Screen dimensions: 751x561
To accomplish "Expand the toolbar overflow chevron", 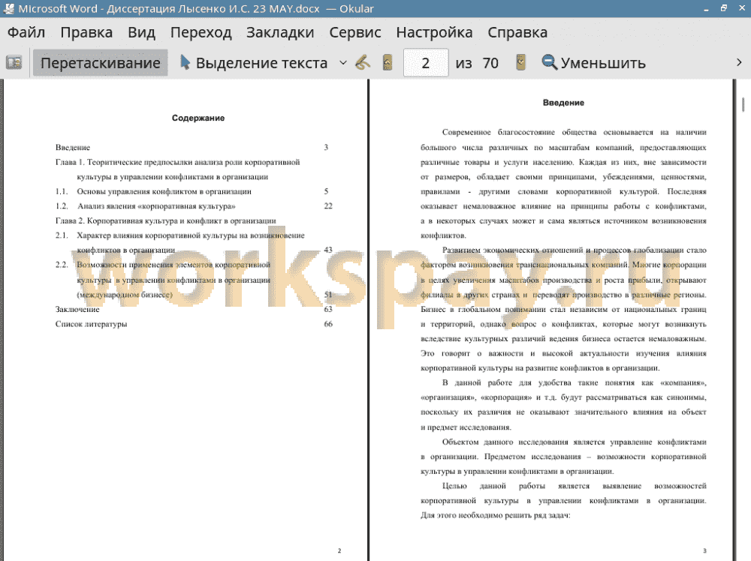I will tap(739, 63).
